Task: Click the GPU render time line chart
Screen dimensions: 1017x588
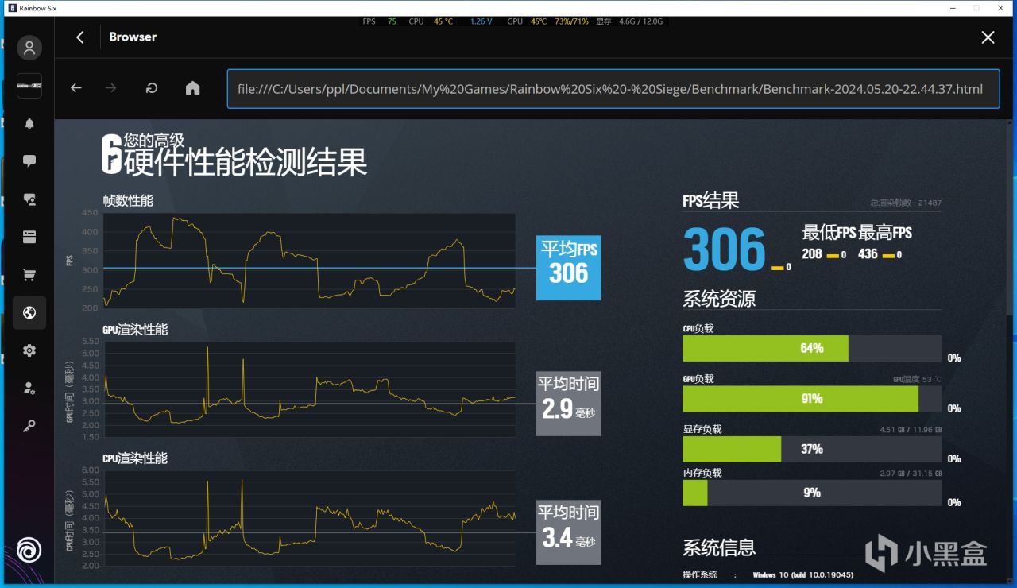Action: (x=309, y=389)
